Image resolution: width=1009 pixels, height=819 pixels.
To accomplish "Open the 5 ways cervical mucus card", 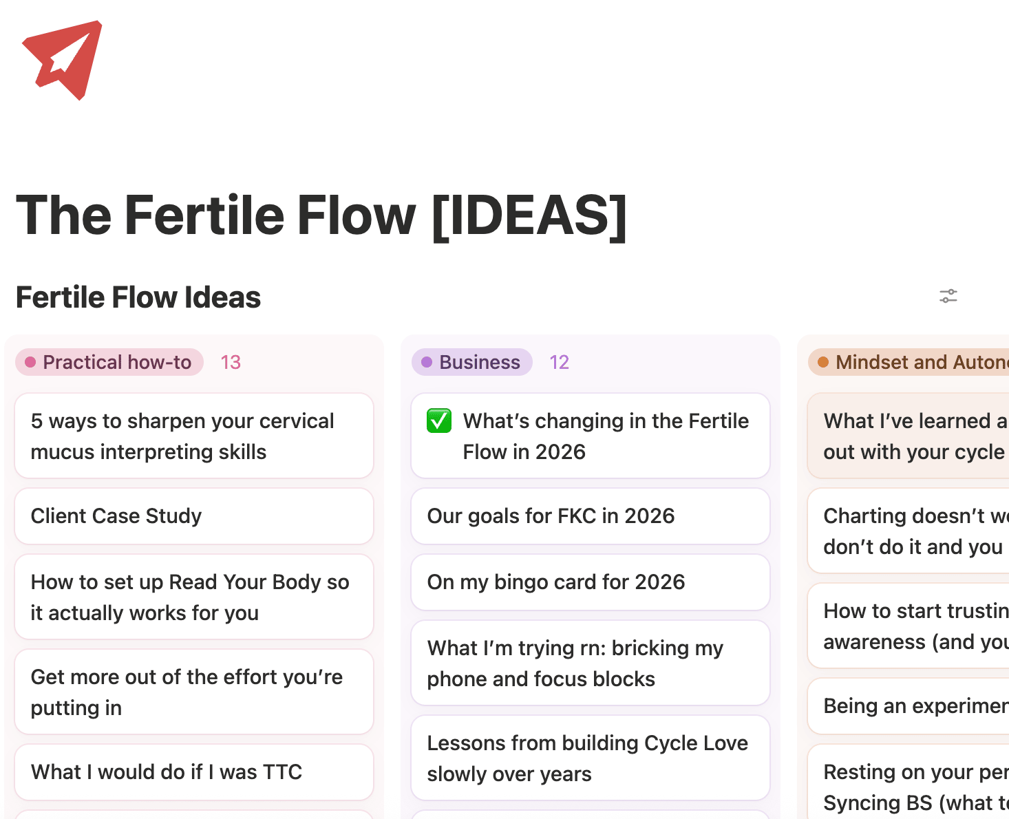I will pyautogui.click(x=194, y=436).
